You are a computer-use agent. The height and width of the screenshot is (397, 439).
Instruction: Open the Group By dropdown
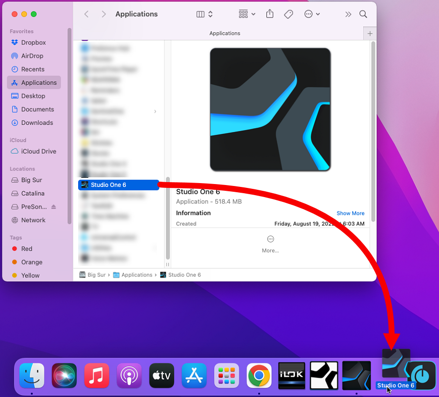[247, 14]
